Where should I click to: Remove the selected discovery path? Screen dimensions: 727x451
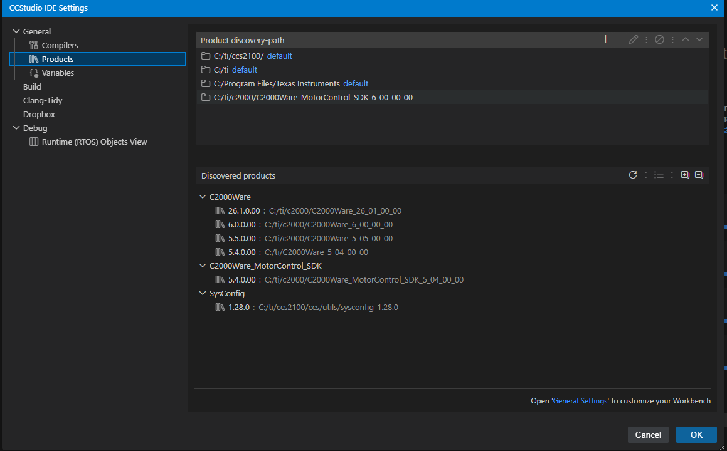[620, 39]
